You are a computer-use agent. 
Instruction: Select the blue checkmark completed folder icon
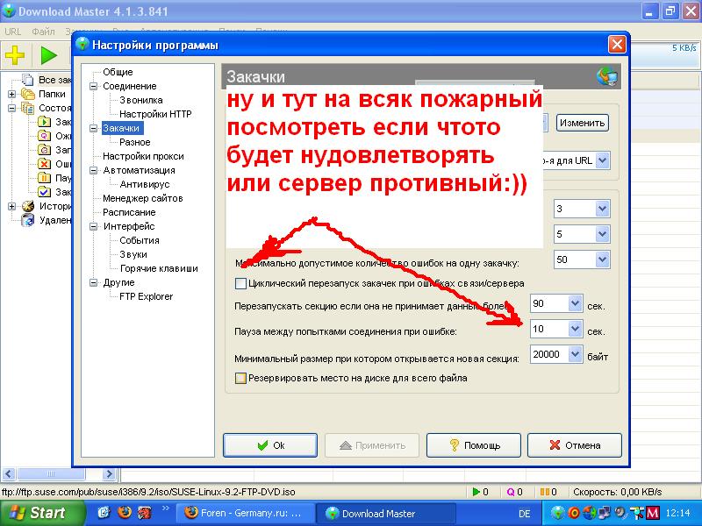pyautogui.click(x=45, y=192)
